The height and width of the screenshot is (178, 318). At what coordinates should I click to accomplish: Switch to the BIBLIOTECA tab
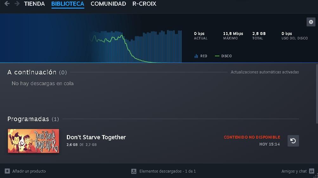(68, 4)
